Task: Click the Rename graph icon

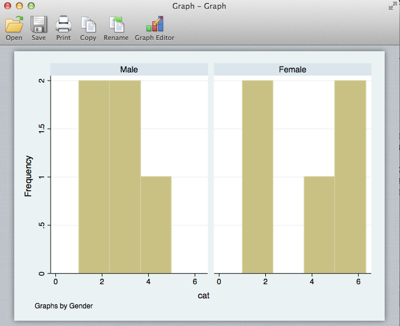Action: click(116, 25)
